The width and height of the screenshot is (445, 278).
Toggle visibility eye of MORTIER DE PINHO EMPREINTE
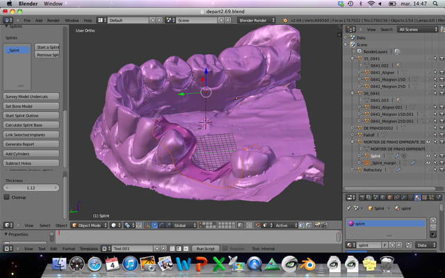click(x=428, y=142)
